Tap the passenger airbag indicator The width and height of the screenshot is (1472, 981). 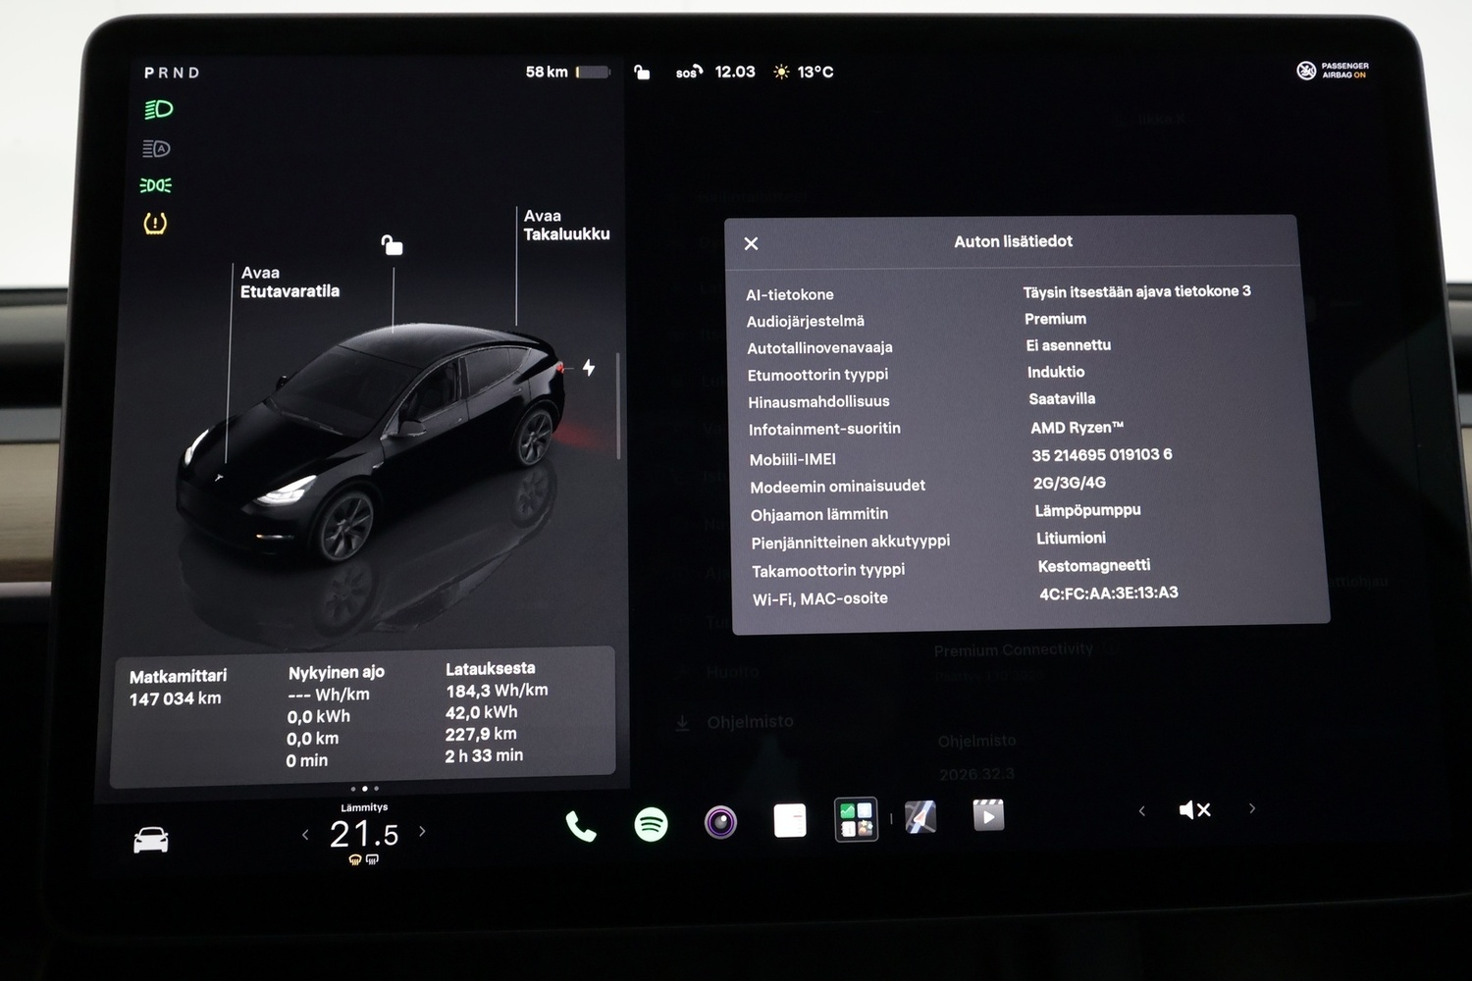coord(1333,71)
